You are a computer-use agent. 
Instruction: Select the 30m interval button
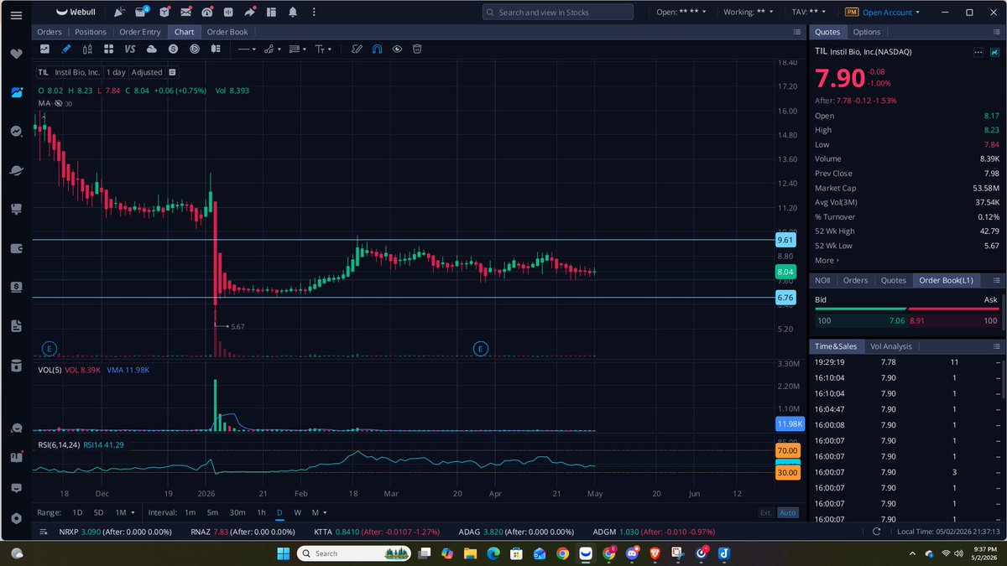[237, 512]
